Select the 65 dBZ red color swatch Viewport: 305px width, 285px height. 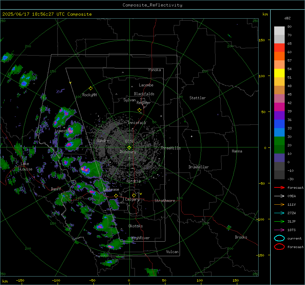tap(279, 48)
